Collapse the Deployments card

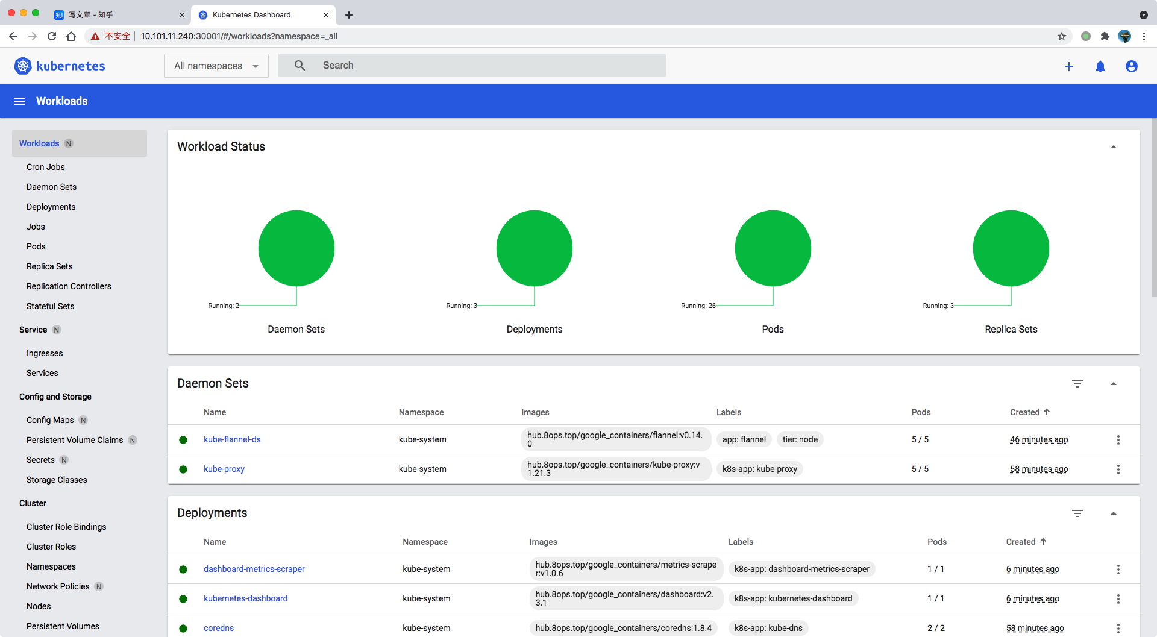point(1114,513)
